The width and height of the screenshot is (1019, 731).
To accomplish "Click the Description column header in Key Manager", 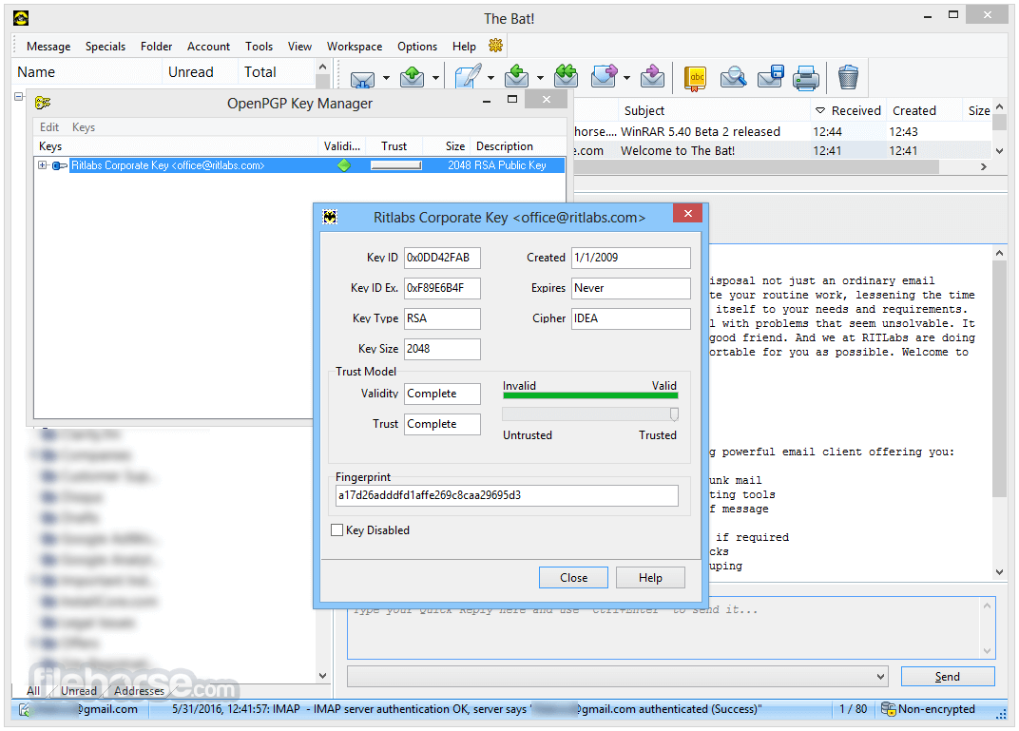I will click(518, 146).
